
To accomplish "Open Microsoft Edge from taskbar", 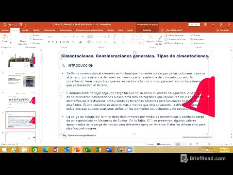I will (46, 150).
